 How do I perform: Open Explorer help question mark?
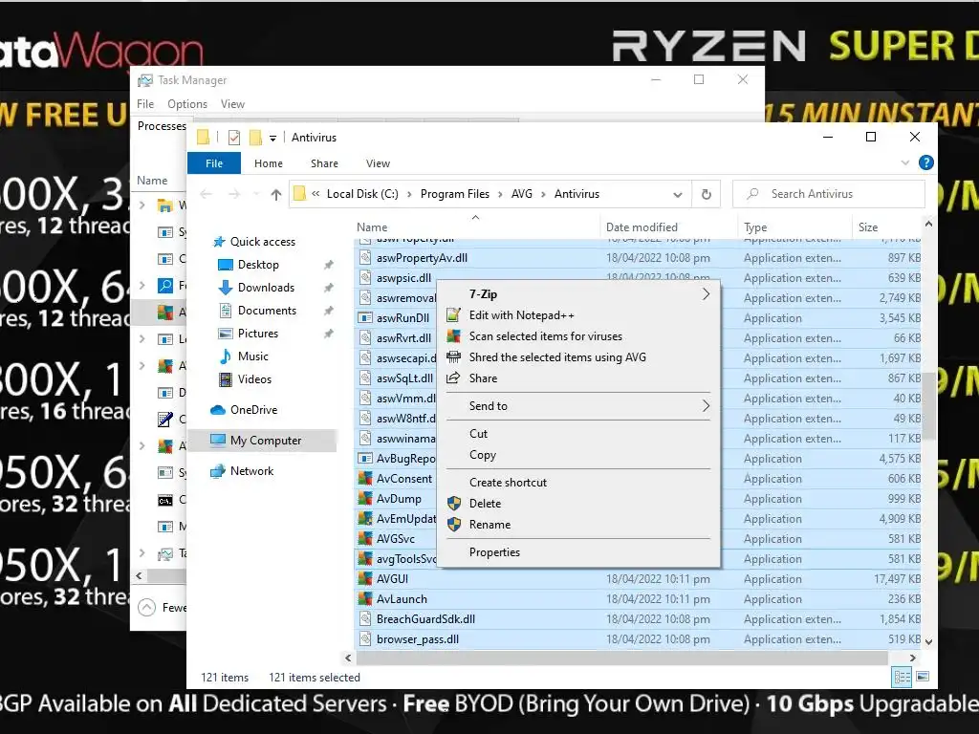925,162
